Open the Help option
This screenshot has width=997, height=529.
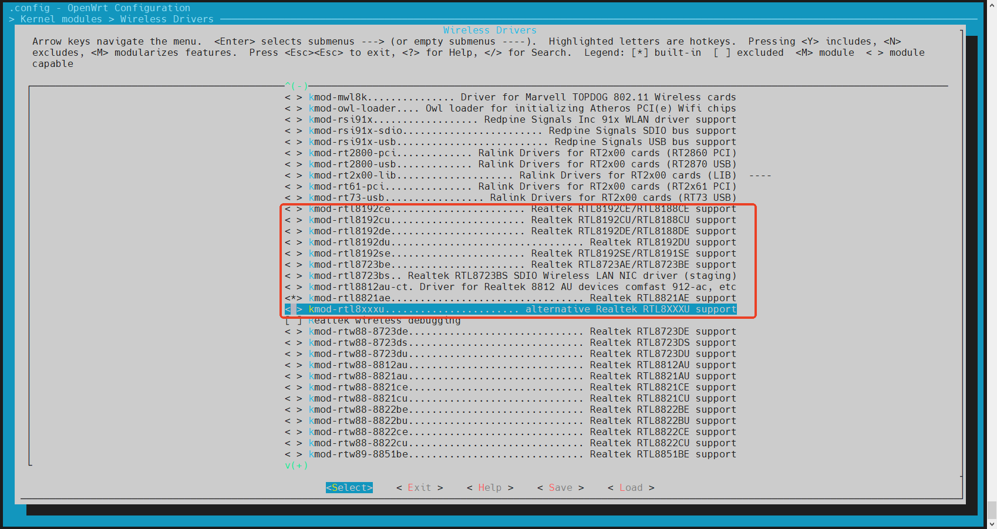(490, 487)
